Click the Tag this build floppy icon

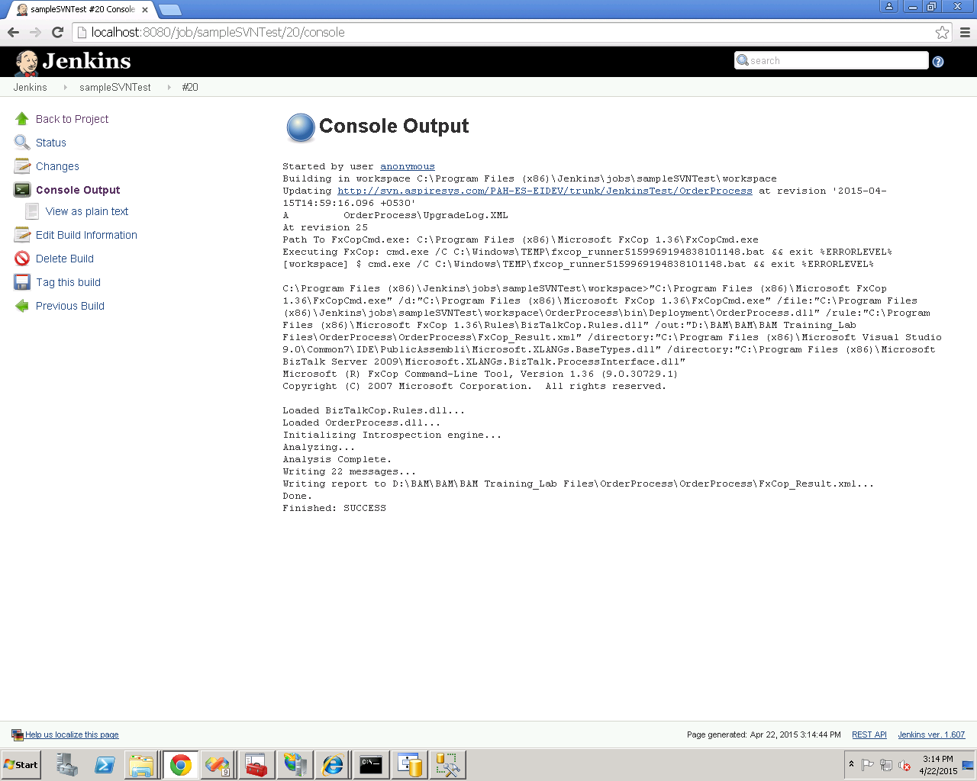pyautogui.click(x=22, y=282)
